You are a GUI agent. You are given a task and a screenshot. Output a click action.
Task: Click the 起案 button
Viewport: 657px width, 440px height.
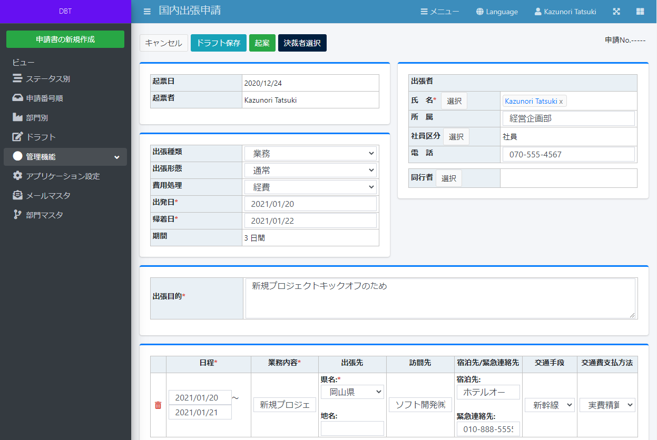[x=262, y=43]
